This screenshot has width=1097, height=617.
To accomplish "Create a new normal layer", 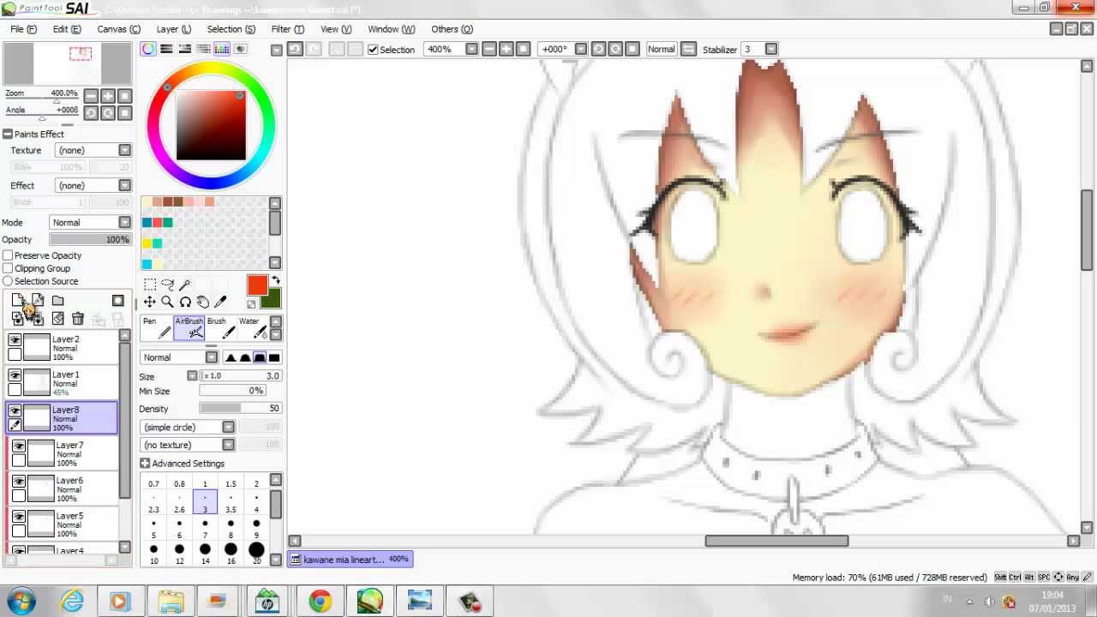I will pos(18,301).
